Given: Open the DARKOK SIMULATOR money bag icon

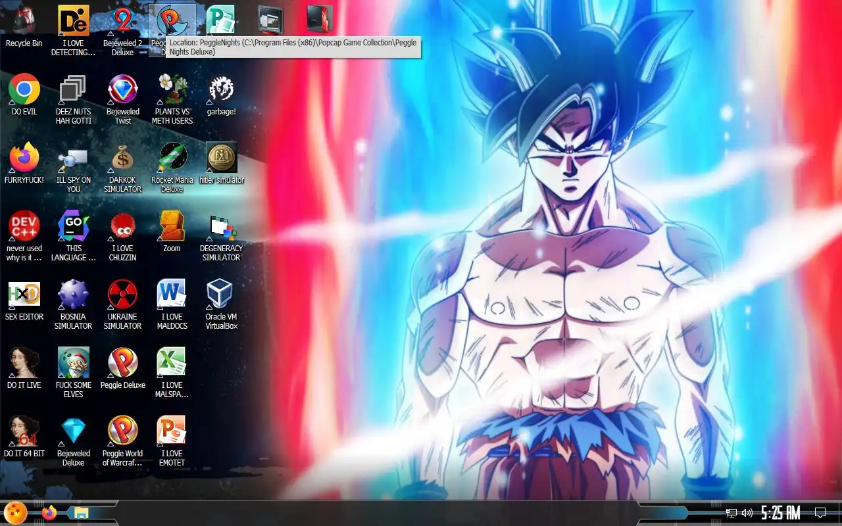Looking at the screenshot, I should (123, 157).
